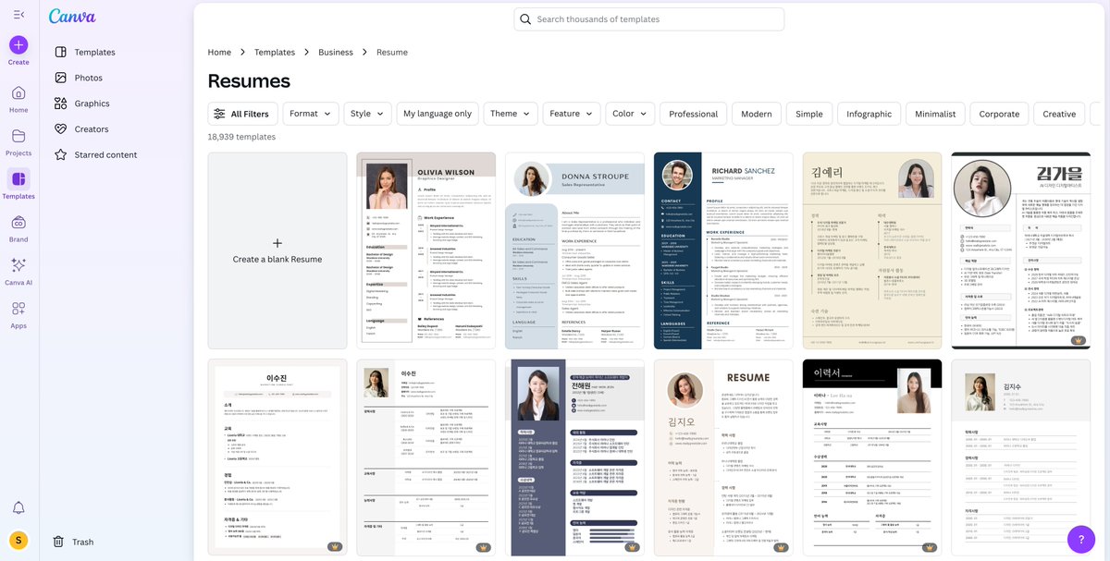Viewport: 1110px width, 561px height.
Task: Expand the Style dropdown
Action: pos(368,114)
